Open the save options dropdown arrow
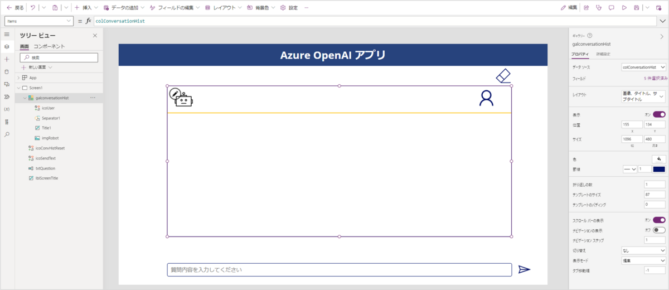The width and height of the screenshot is (669, 290). [x=648, y=8]
